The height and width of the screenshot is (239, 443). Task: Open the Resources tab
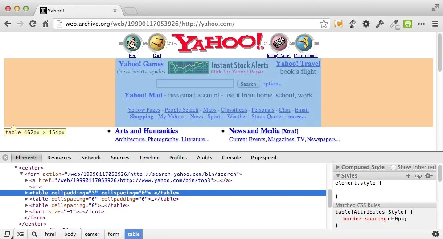59,158
